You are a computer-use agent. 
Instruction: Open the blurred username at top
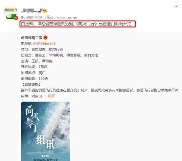click(32, 11)
